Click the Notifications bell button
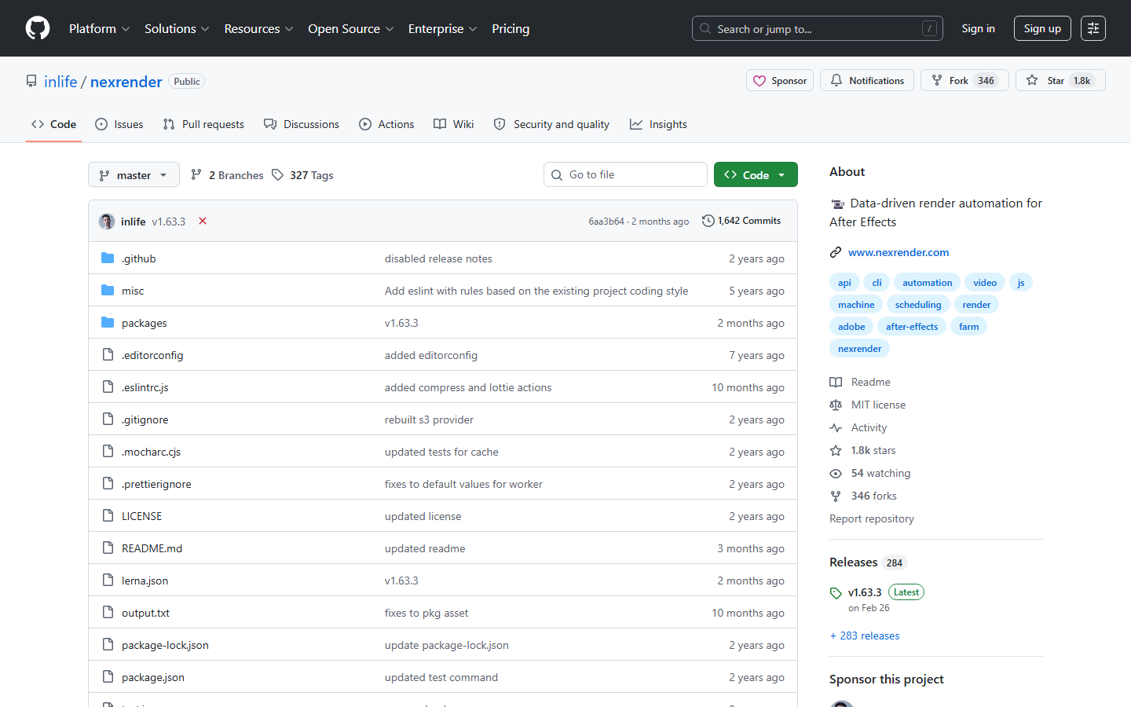The image size is (1131, 707). [x=866, y=81]
